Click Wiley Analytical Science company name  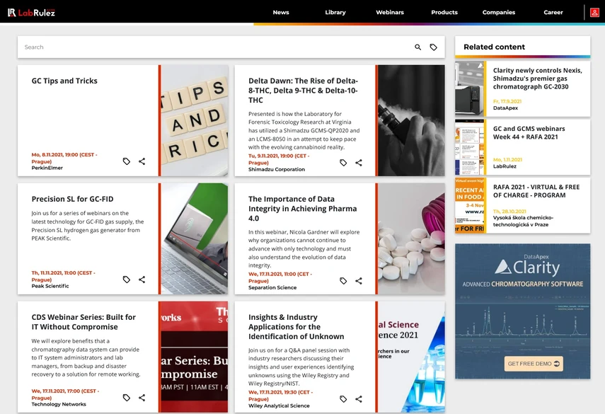(x=279, y=406)
